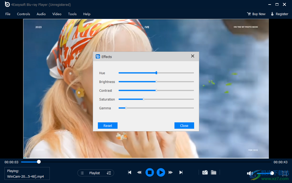Skip to the next media file
Viewport: 292px width, 183px height.
(181, 172)
